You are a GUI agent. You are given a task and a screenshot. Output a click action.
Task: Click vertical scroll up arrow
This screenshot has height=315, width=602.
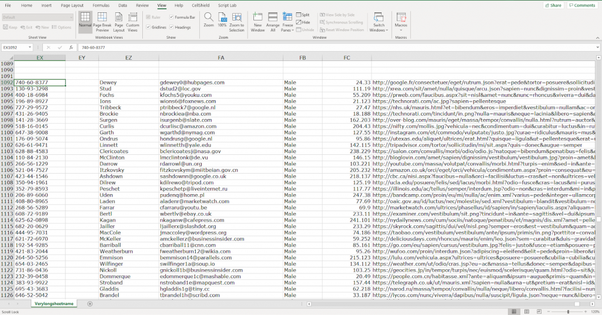[x=598, y=57]
